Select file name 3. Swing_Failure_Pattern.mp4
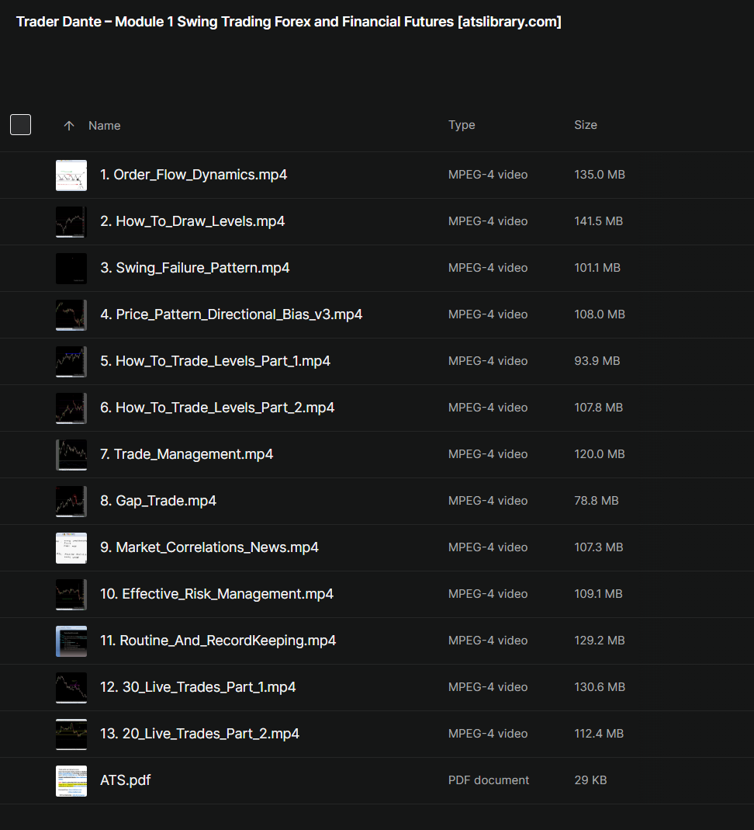The image size is (754, 830). point(195,268)
